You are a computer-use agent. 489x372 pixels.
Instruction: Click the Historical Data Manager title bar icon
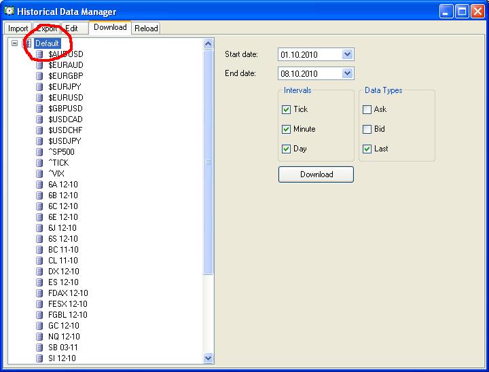pos(10,11)
